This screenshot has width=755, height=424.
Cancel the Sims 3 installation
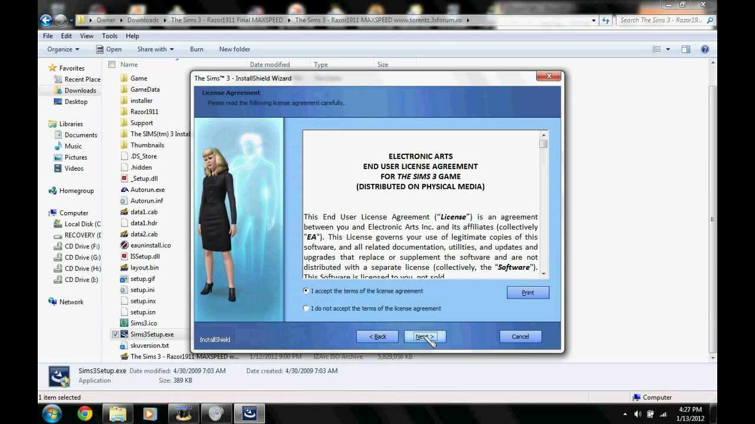(520, 337)
